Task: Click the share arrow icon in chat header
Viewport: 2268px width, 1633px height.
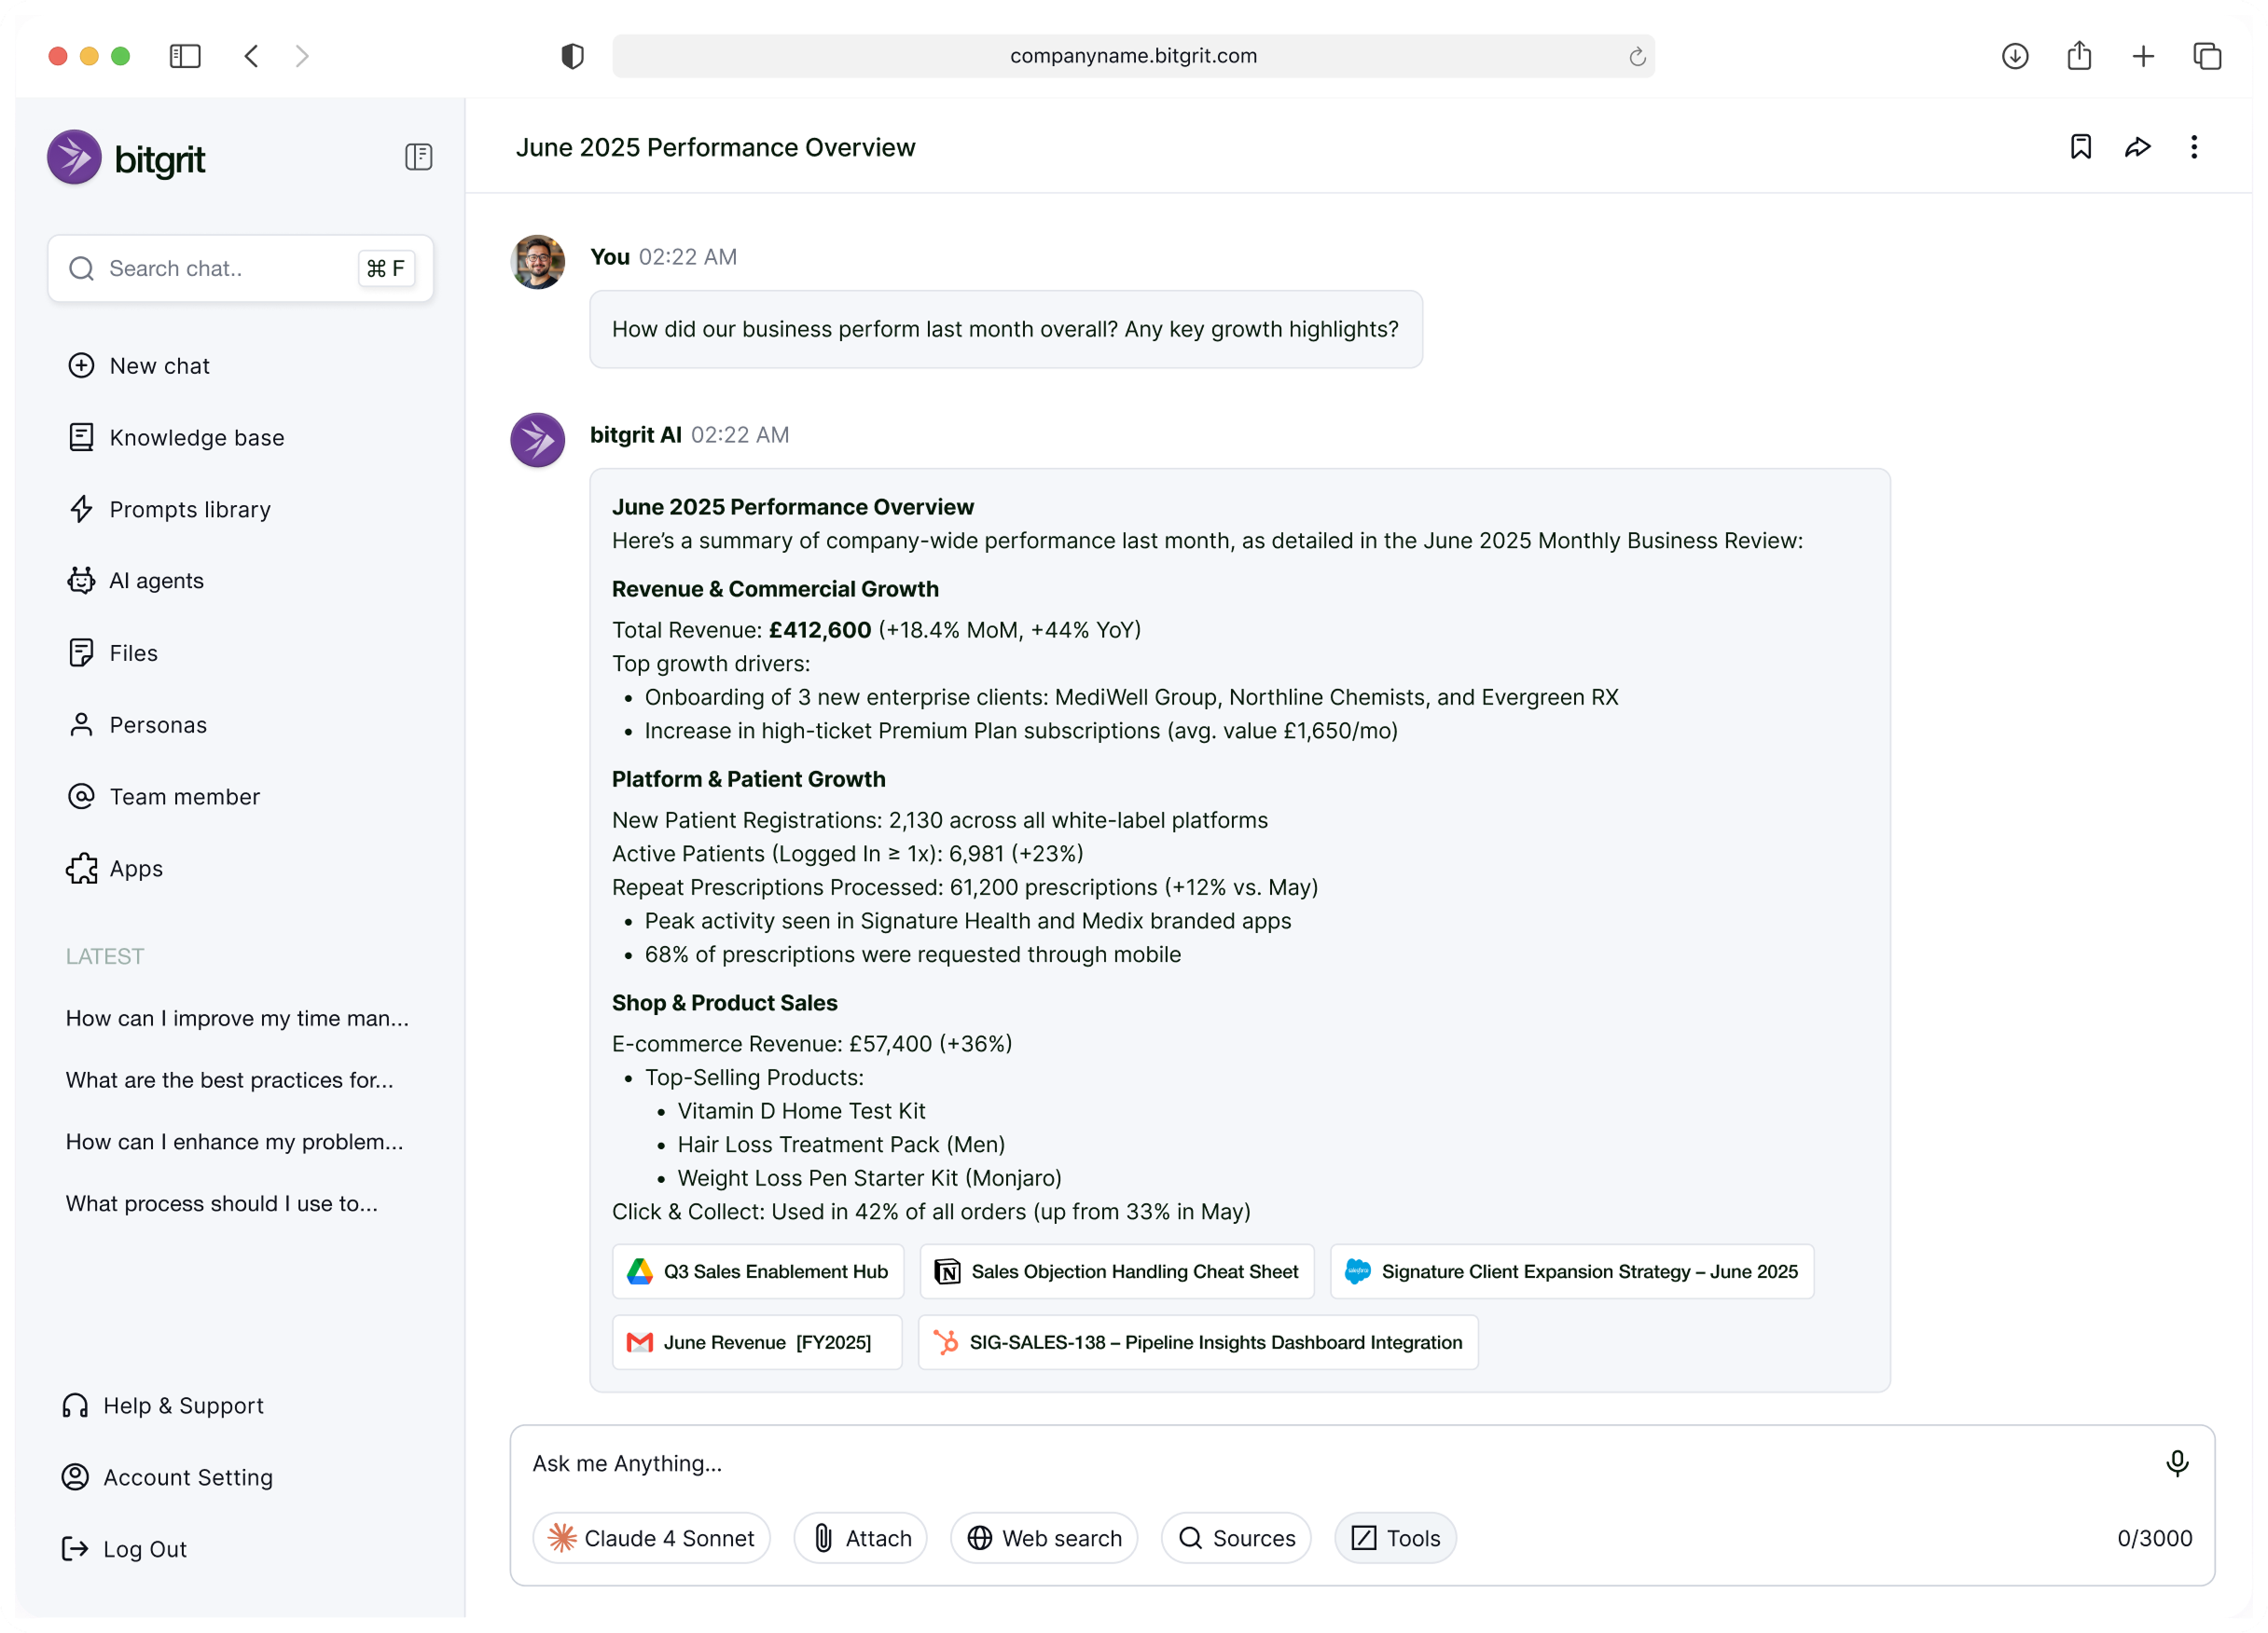Action: click(2137, 147)
